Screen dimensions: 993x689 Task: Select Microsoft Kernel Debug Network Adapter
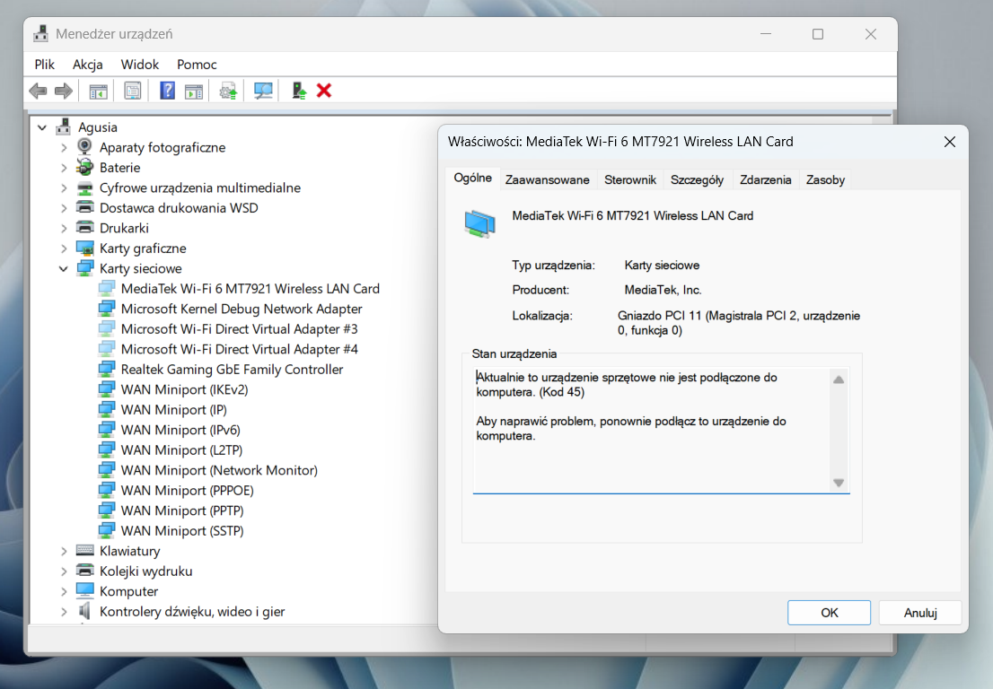point(242,309)
